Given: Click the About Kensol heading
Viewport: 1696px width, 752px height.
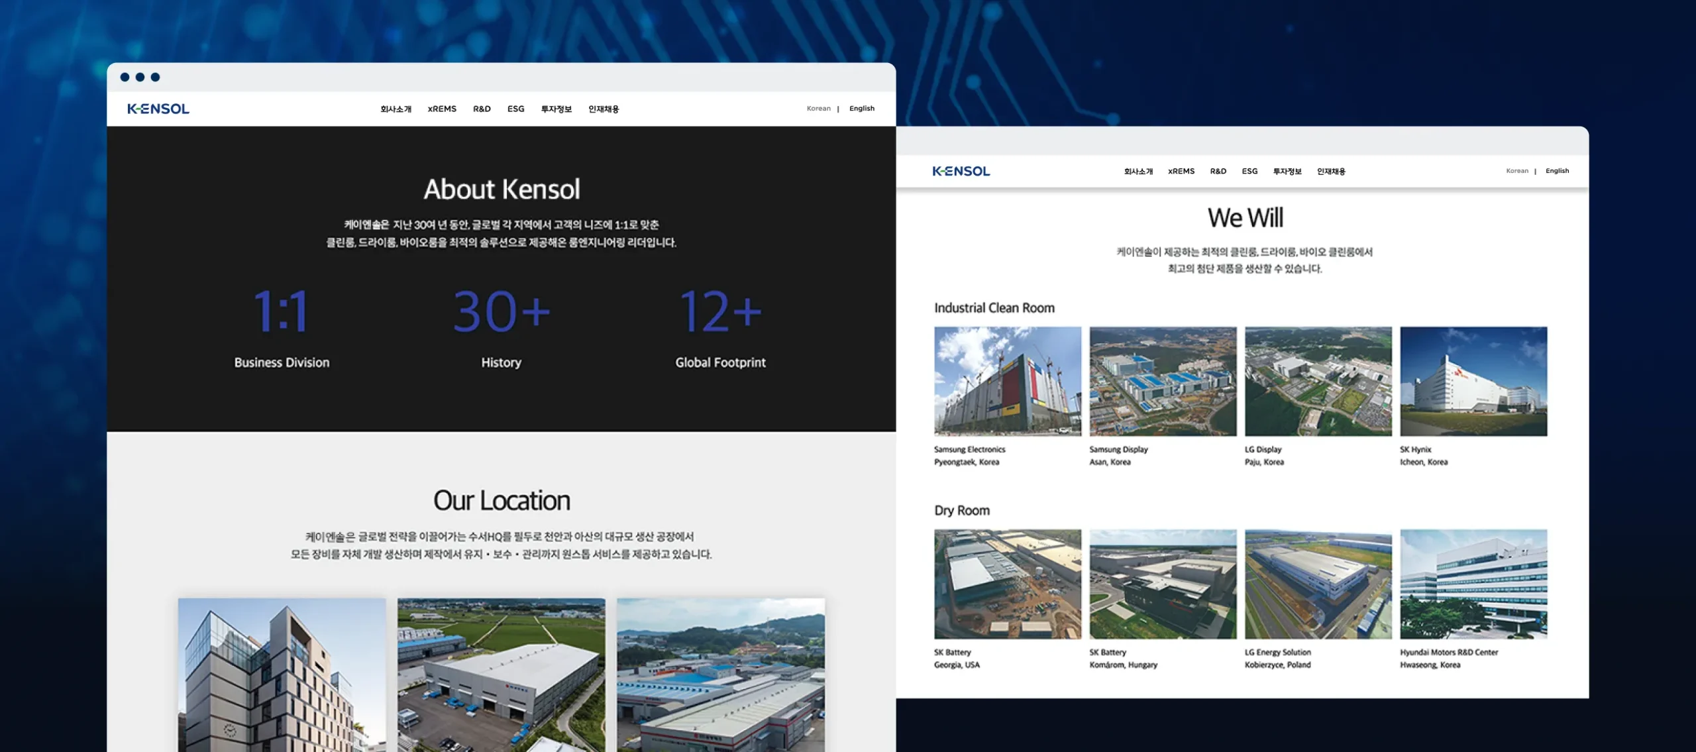Looking at the screenshot, I should [x=502, y=189].
